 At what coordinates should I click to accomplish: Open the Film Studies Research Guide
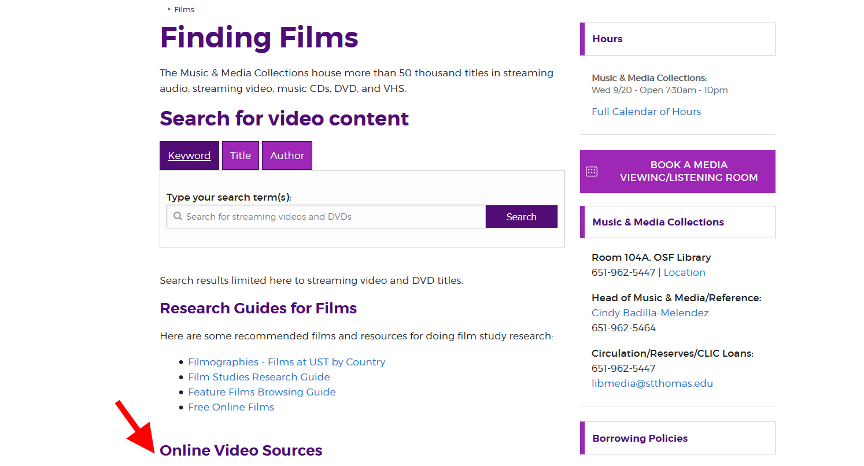coord(259,376)
